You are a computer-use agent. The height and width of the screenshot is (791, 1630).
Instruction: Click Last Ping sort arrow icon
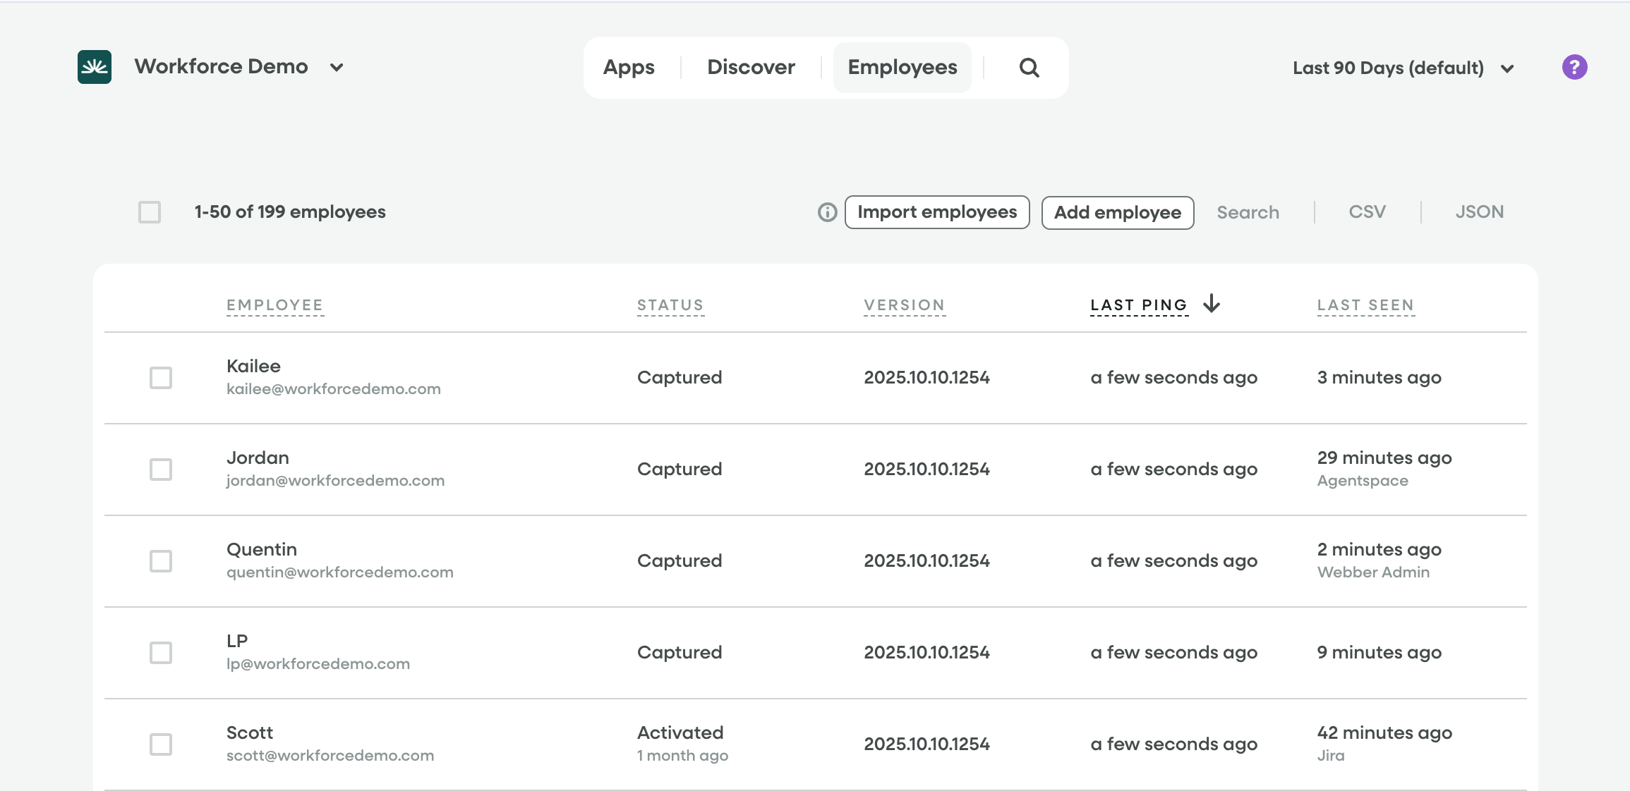(1212, 304)
